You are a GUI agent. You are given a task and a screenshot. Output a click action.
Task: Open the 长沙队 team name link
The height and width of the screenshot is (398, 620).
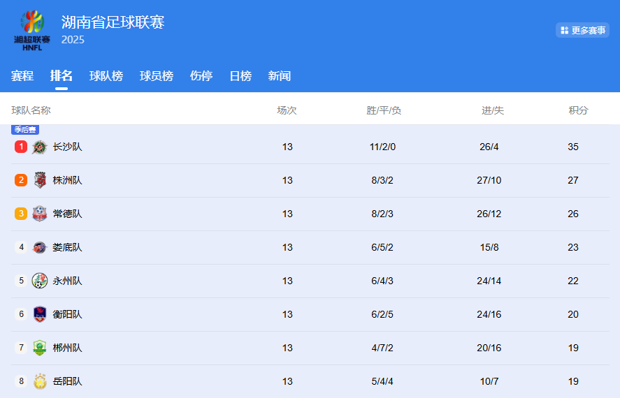[x=68, y=147]
